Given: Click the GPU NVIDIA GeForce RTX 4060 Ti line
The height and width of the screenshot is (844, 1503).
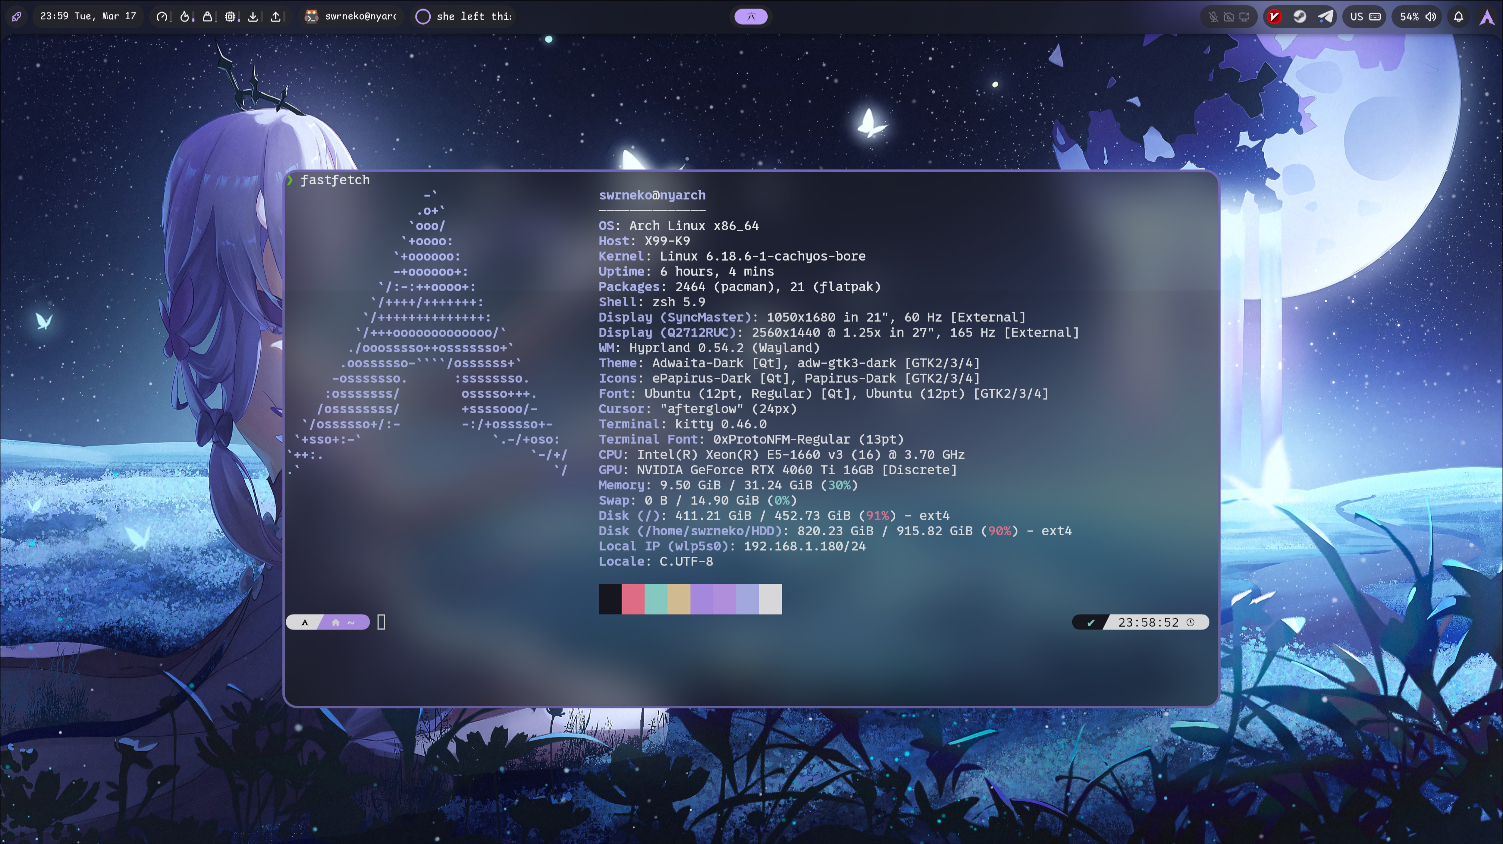Looking at the screenshot, I should (x=778, y=470).
